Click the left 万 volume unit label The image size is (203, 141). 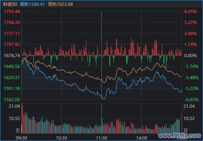pos(18,131)
